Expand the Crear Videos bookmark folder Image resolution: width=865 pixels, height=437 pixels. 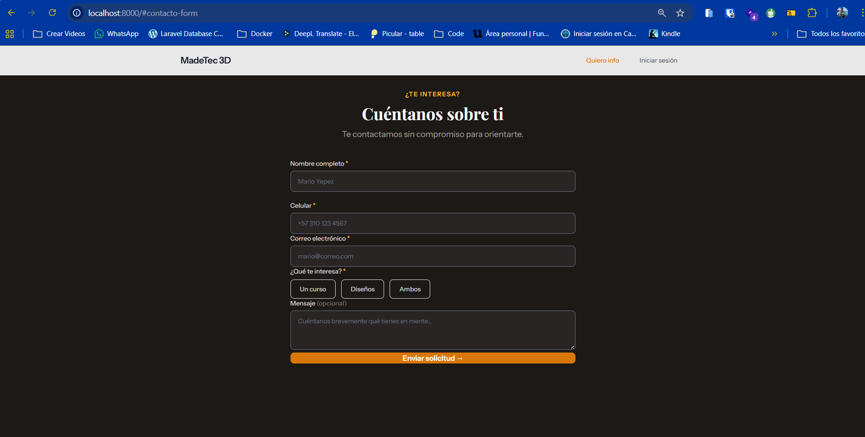59,34
